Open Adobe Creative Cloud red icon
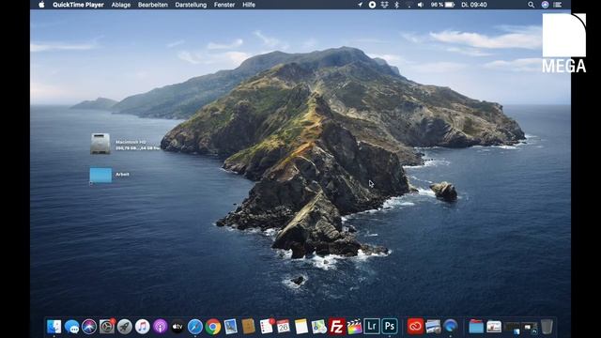The height and width of the screenshot is (338, 601). 415,327
